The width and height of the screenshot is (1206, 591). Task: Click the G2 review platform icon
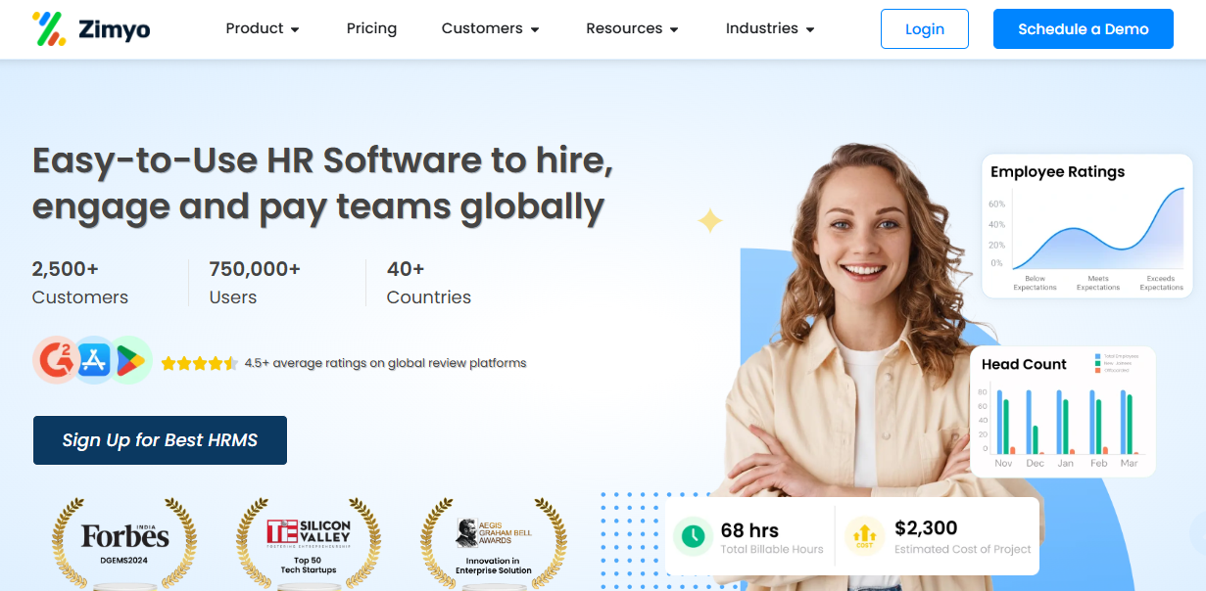click(x=56, y=359)
